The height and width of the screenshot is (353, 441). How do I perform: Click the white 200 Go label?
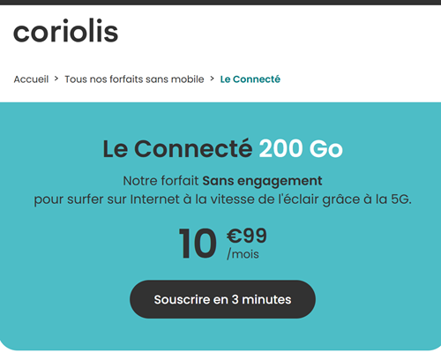point(301,148)
